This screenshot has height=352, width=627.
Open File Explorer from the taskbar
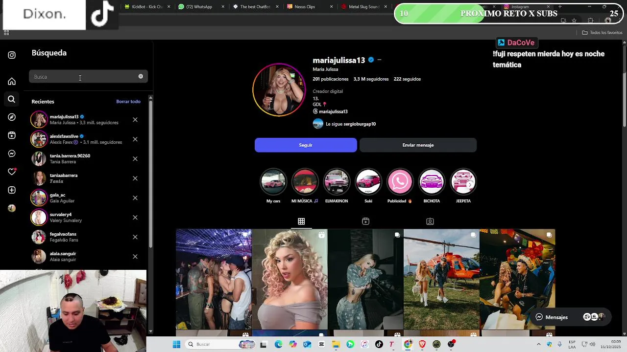coord(336,344)
